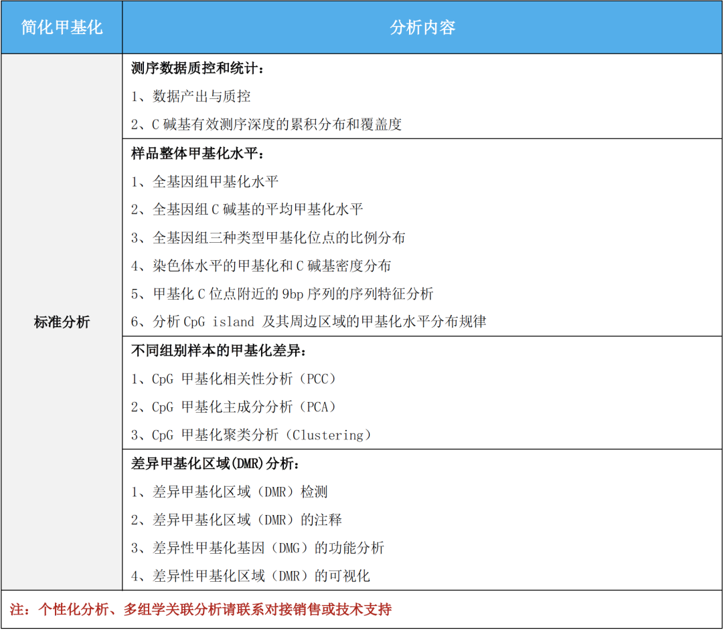Click the red note about 个性化分析
Viewport: 723px width, 630px height.
click(201, 610)
